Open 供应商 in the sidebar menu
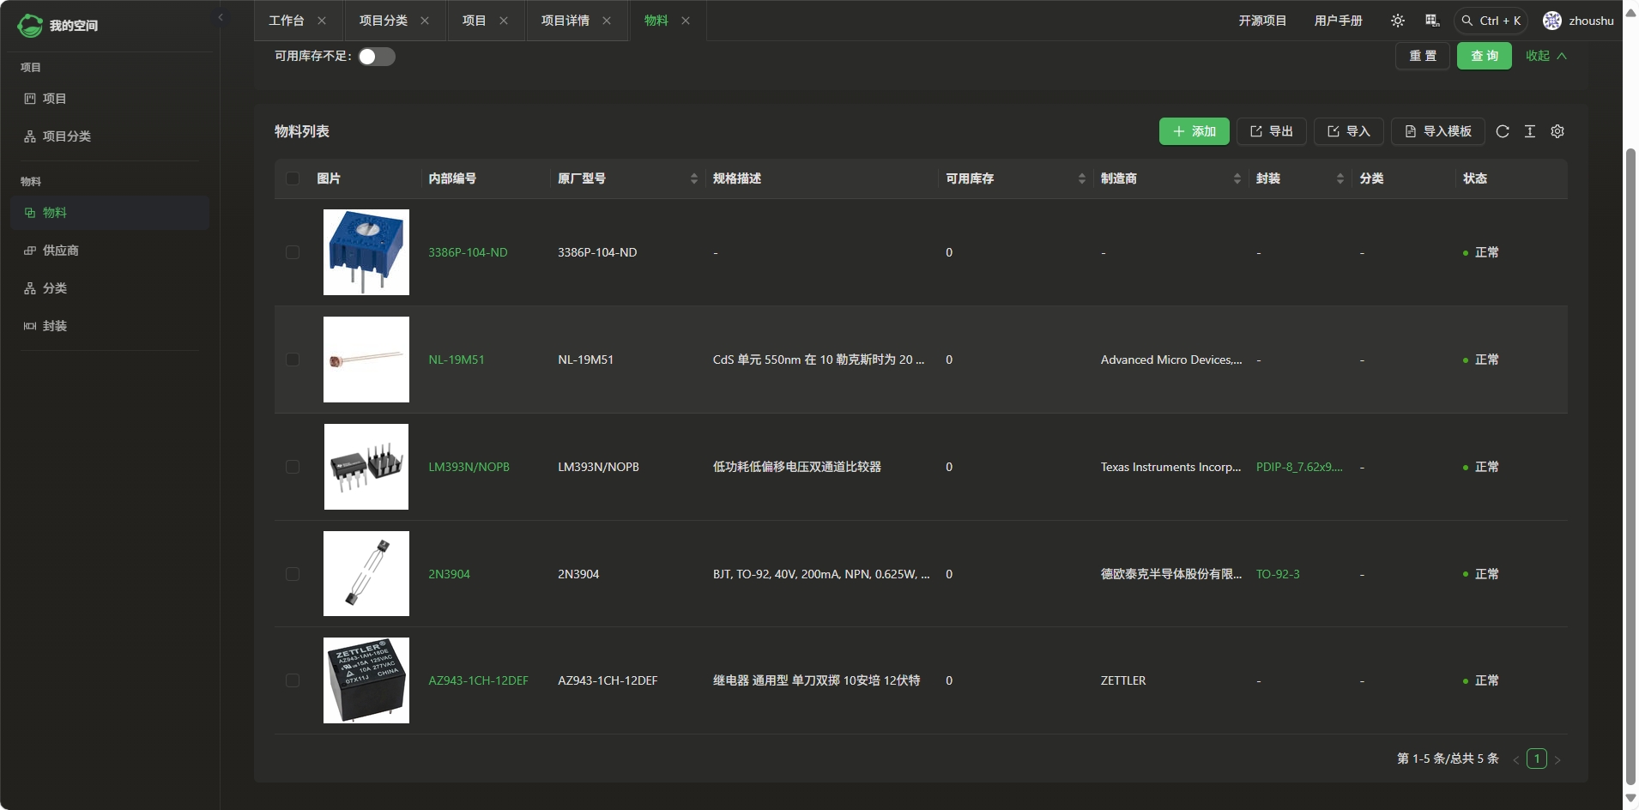 [60, 251]
